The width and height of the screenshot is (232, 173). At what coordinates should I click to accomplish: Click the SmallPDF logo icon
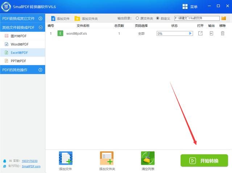(x=6, y=7)
